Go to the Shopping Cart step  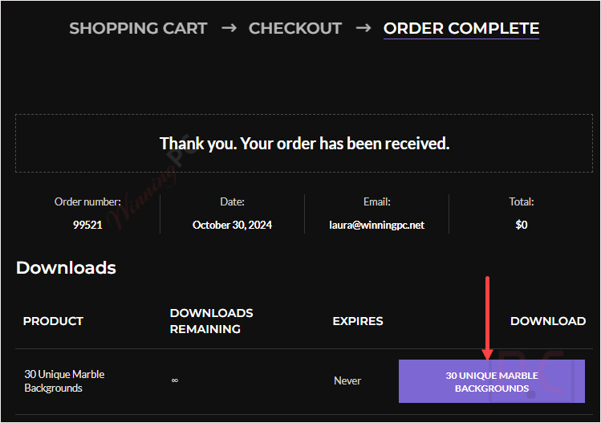click(138, 28)
